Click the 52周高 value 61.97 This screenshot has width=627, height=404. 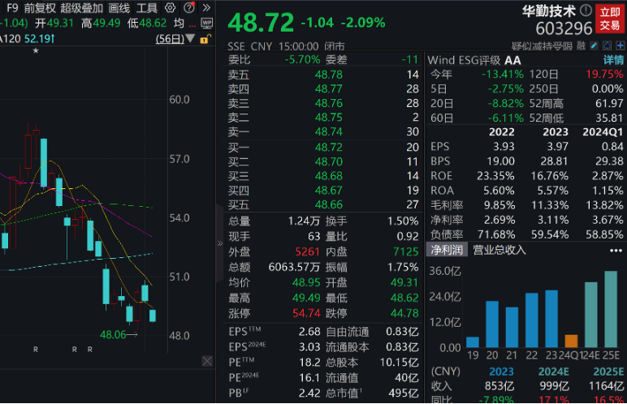click(609, 104)
